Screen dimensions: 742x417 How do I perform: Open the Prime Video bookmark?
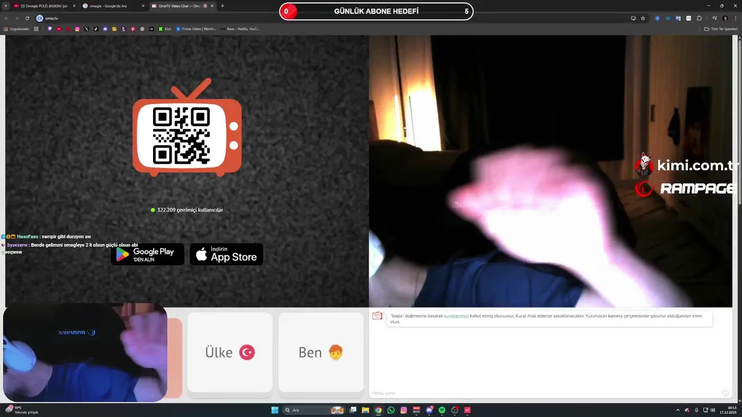pos(196,28)
